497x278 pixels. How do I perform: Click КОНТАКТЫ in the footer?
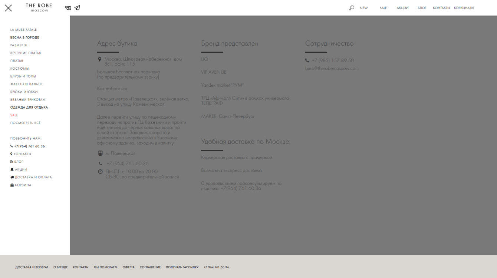pos(80,267)
